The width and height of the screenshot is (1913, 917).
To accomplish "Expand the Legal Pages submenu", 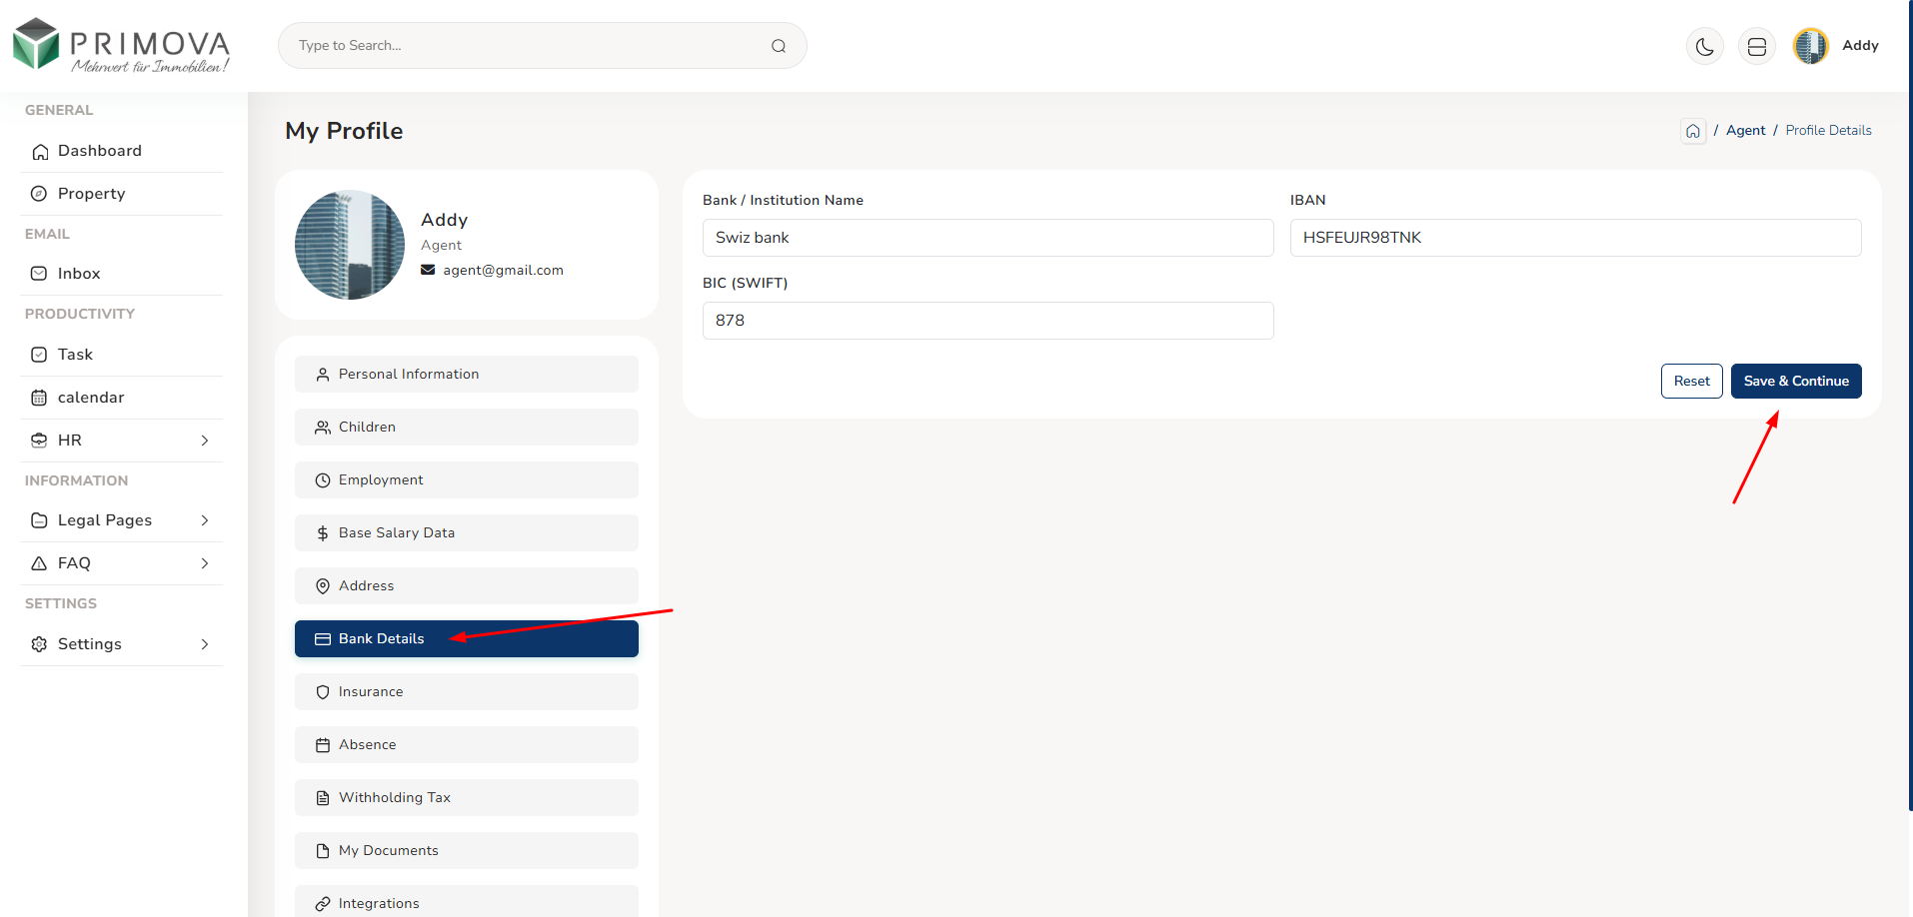I will 204,520.
